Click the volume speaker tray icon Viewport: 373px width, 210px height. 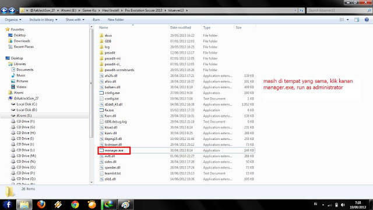point(343,205)
